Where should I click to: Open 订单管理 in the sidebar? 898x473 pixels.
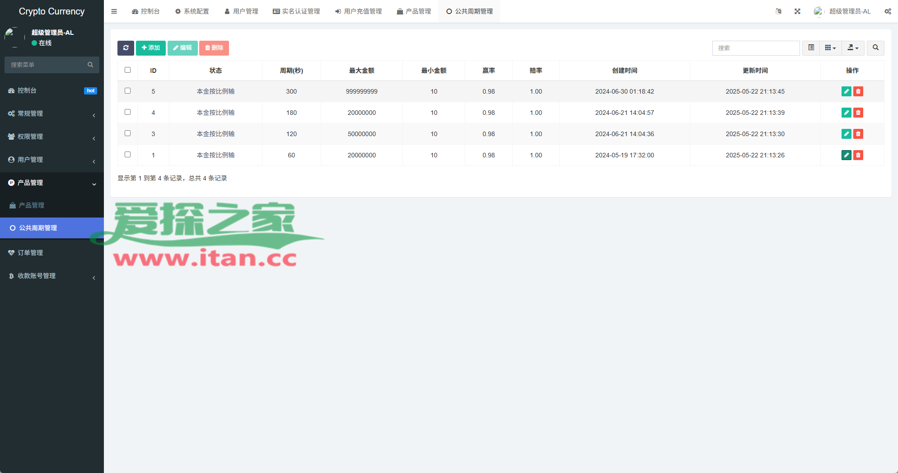click(30, 253)
